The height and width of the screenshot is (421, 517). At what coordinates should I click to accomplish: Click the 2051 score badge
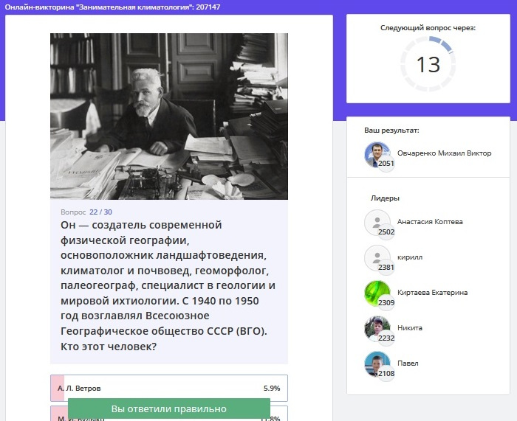387,164
